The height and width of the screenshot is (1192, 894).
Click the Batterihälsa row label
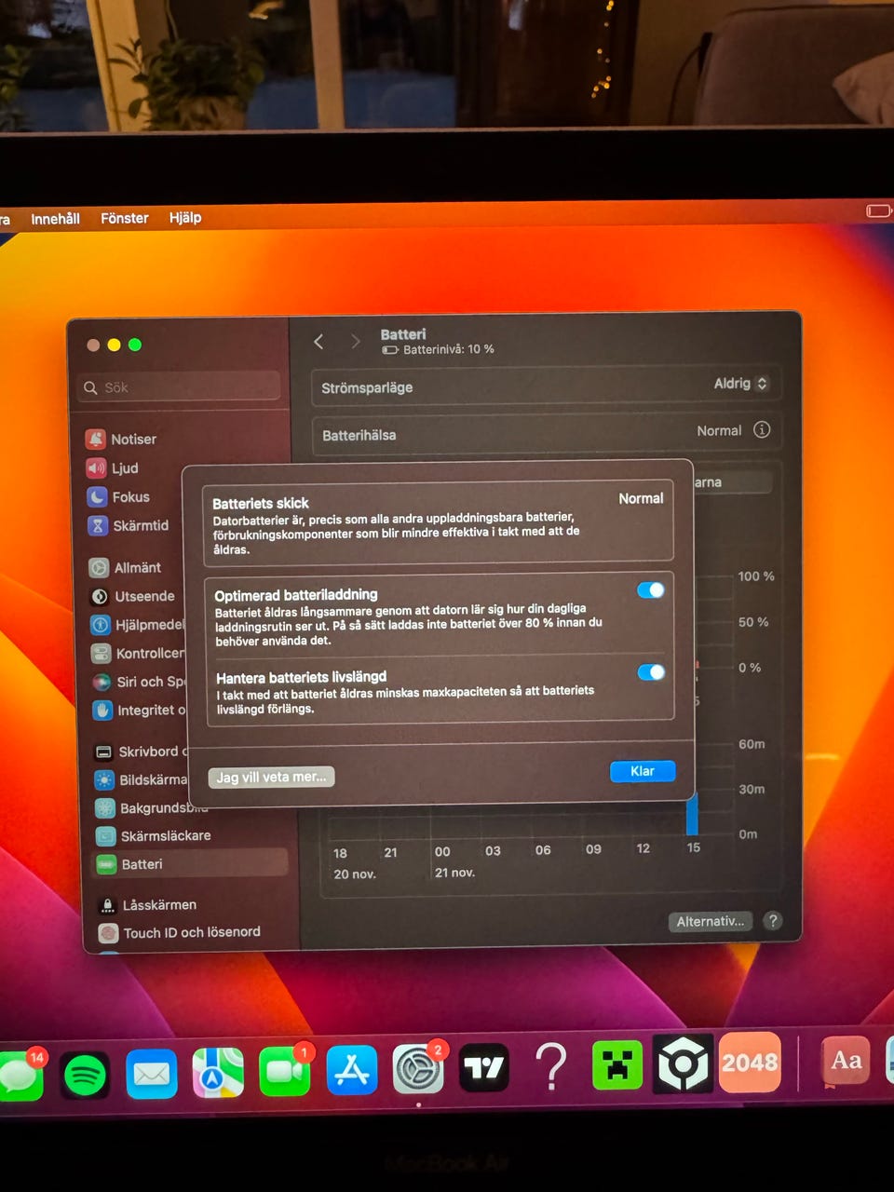359,435
